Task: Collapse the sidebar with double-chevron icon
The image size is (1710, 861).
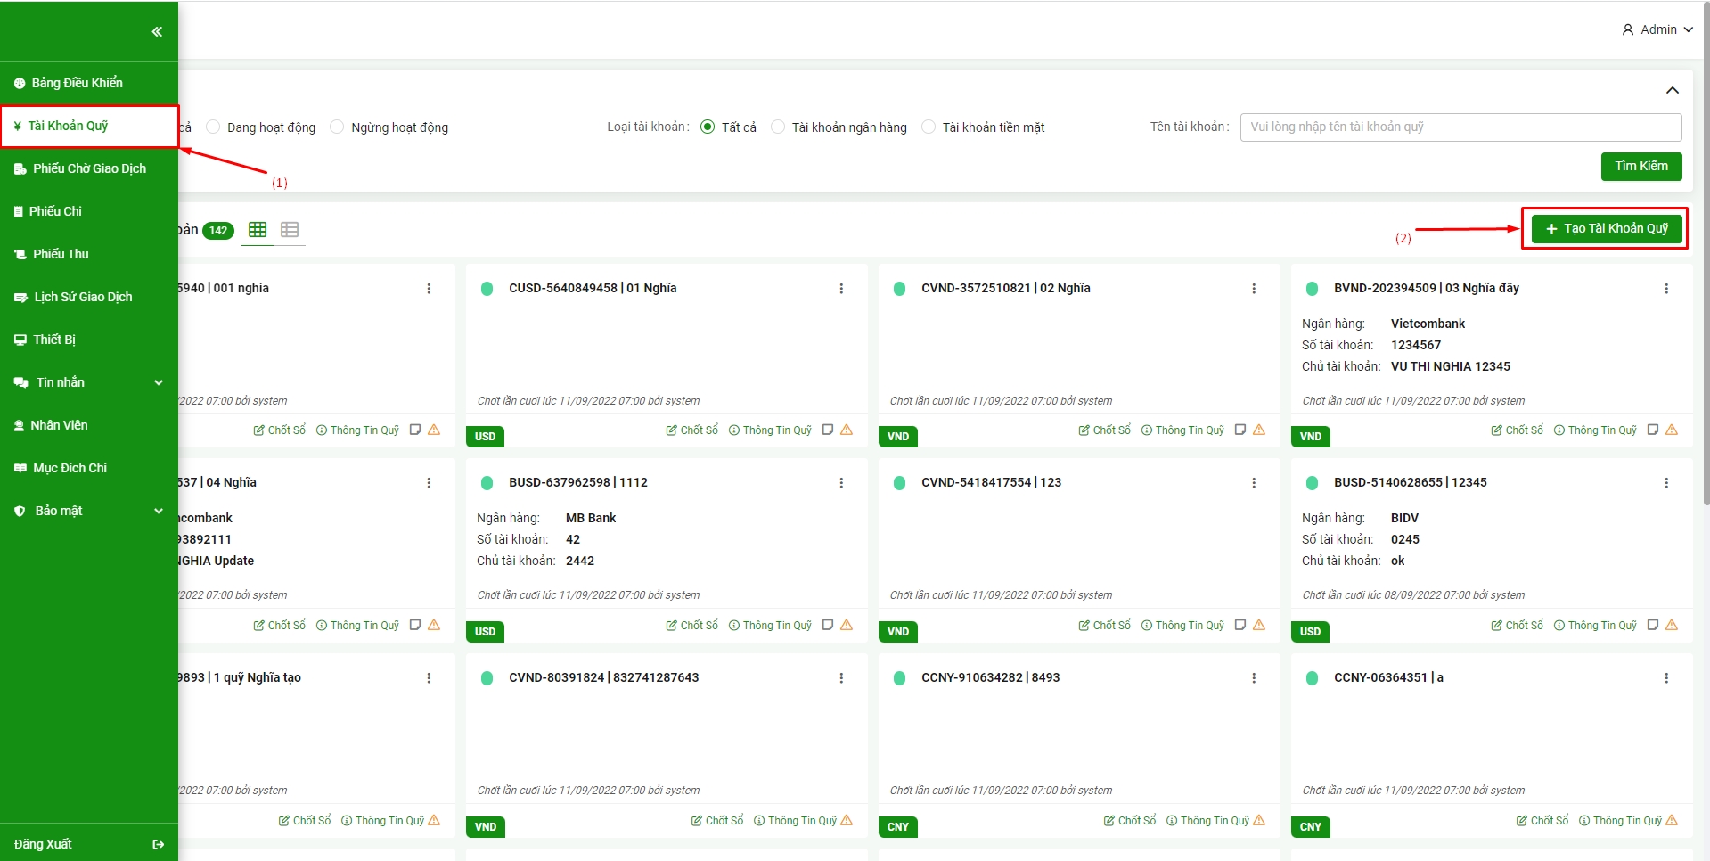Action: point(157,32)
